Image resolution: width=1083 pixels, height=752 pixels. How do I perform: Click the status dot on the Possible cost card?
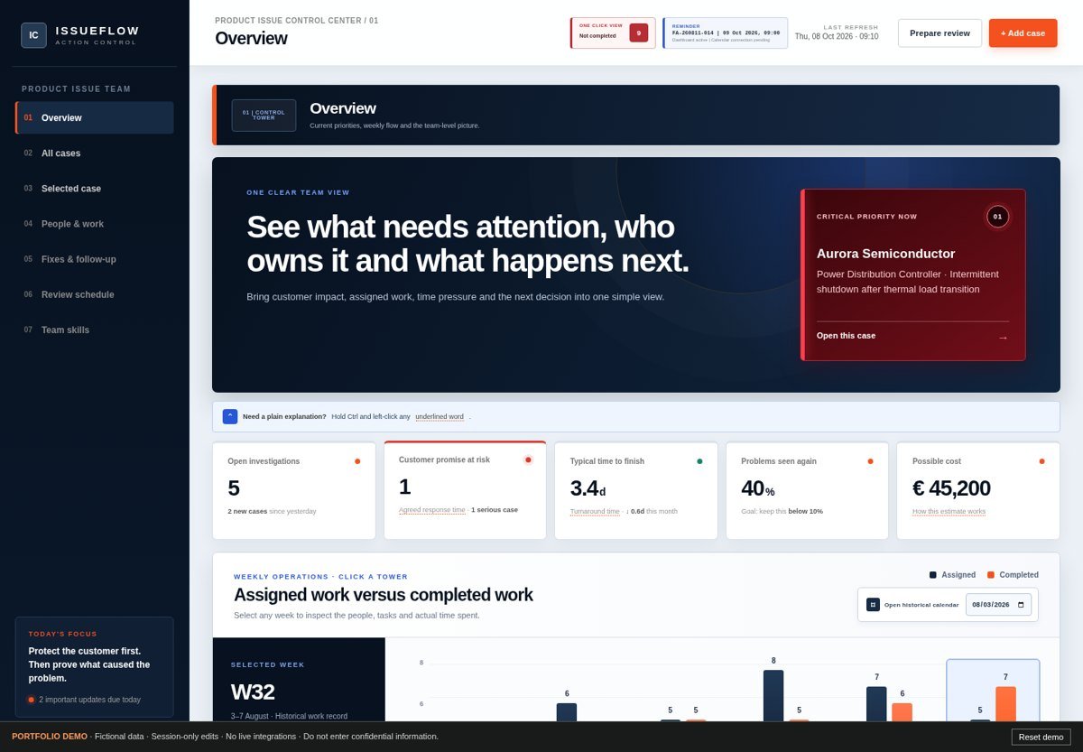click(x=1041, y=461)
